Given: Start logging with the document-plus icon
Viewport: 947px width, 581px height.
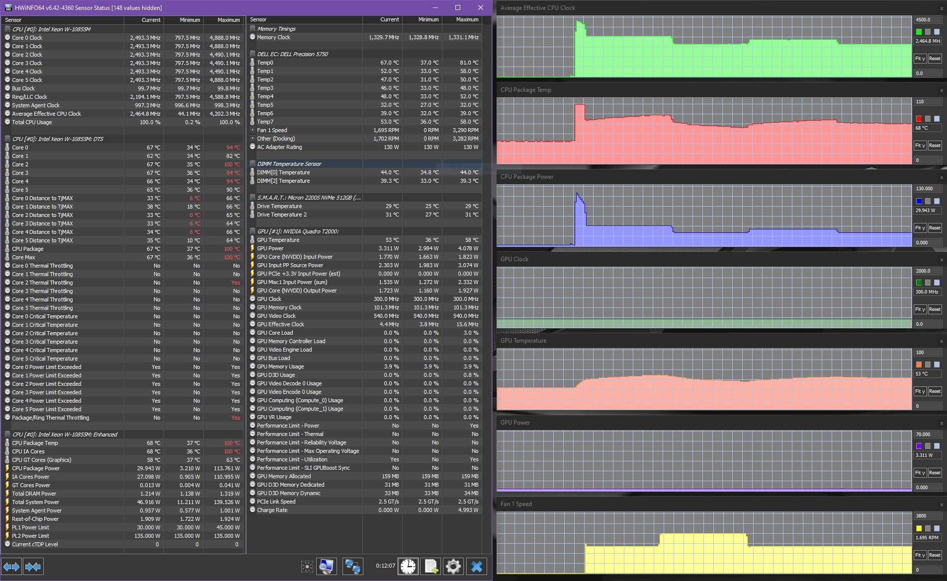Looking at the screenshot, I should pyautogui.click(x=430, y=567).
